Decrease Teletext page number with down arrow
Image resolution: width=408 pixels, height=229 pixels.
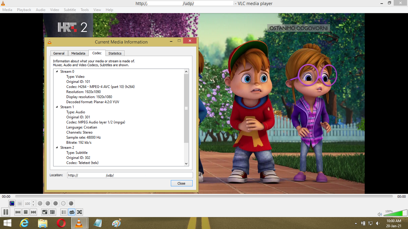tap(33, 205)
